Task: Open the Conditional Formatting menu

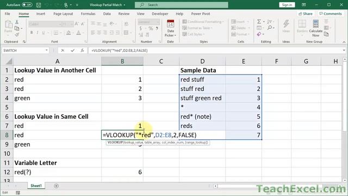Action: pyautogui.click(x=203, y=22)
